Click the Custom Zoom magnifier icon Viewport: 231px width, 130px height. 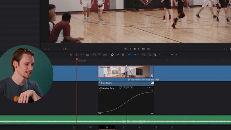point(154,55)
